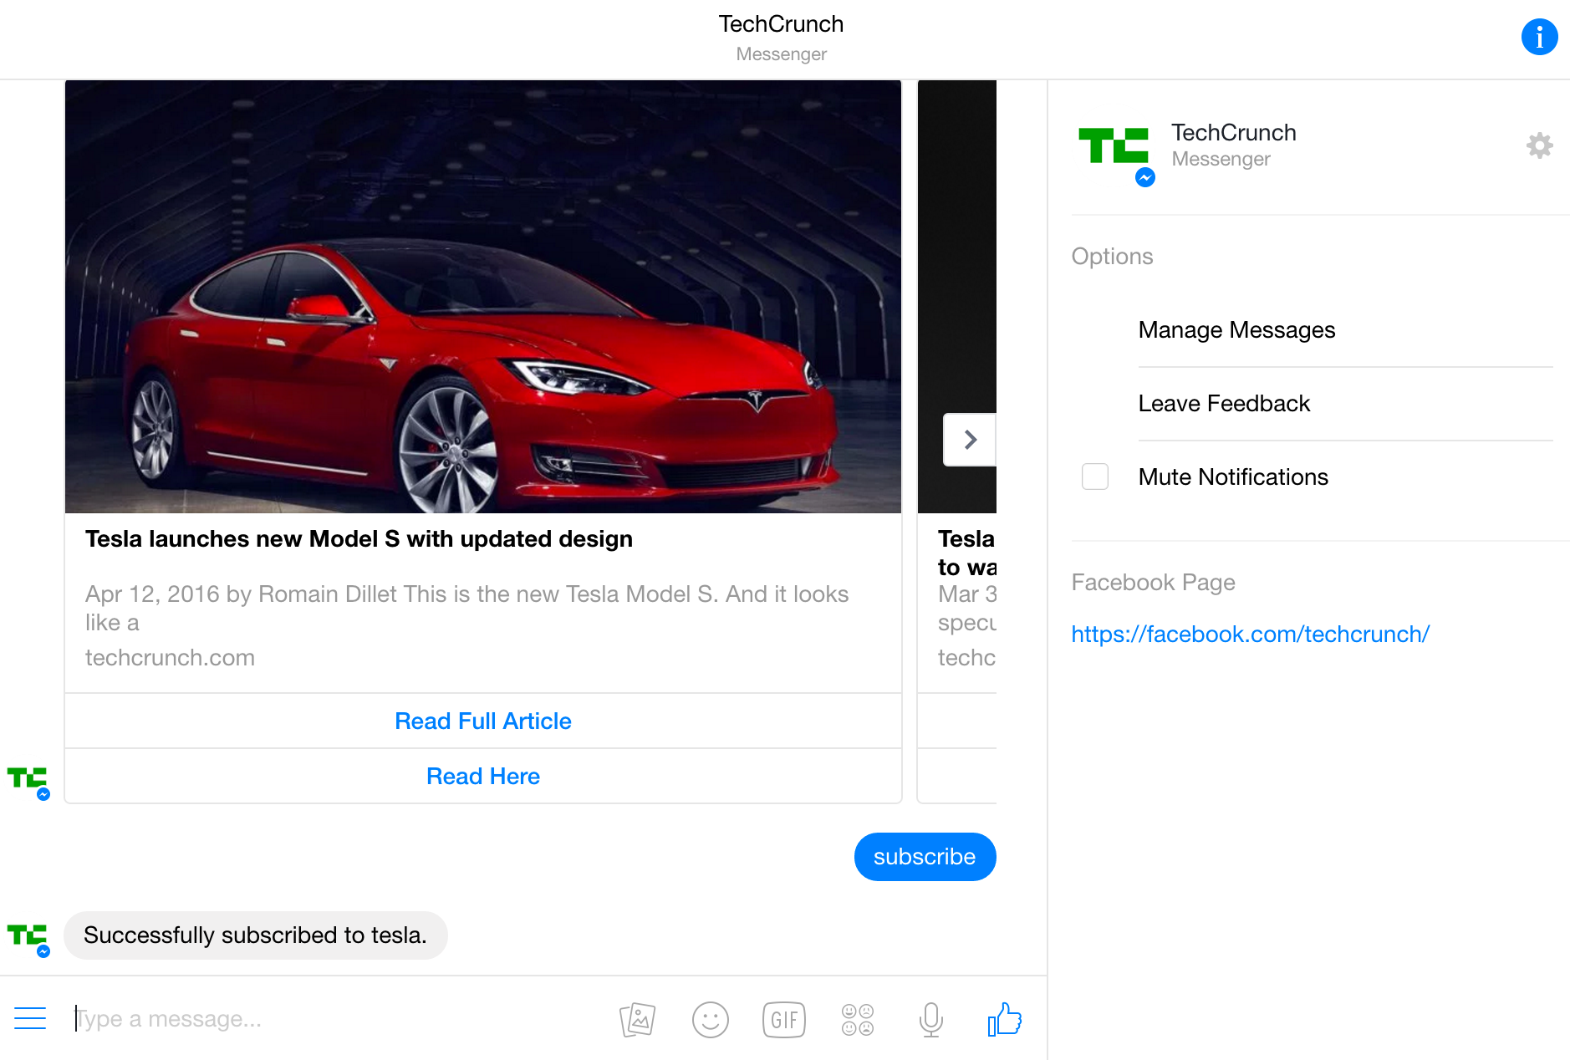Click the photo attachment icon

pos(637,1020)
